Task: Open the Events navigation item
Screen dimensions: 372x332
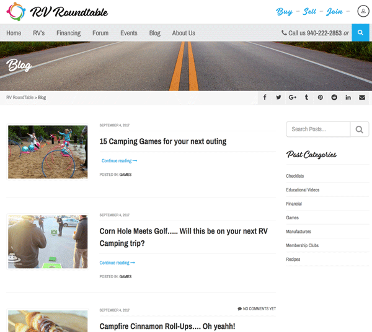Action: click(129, 33)
